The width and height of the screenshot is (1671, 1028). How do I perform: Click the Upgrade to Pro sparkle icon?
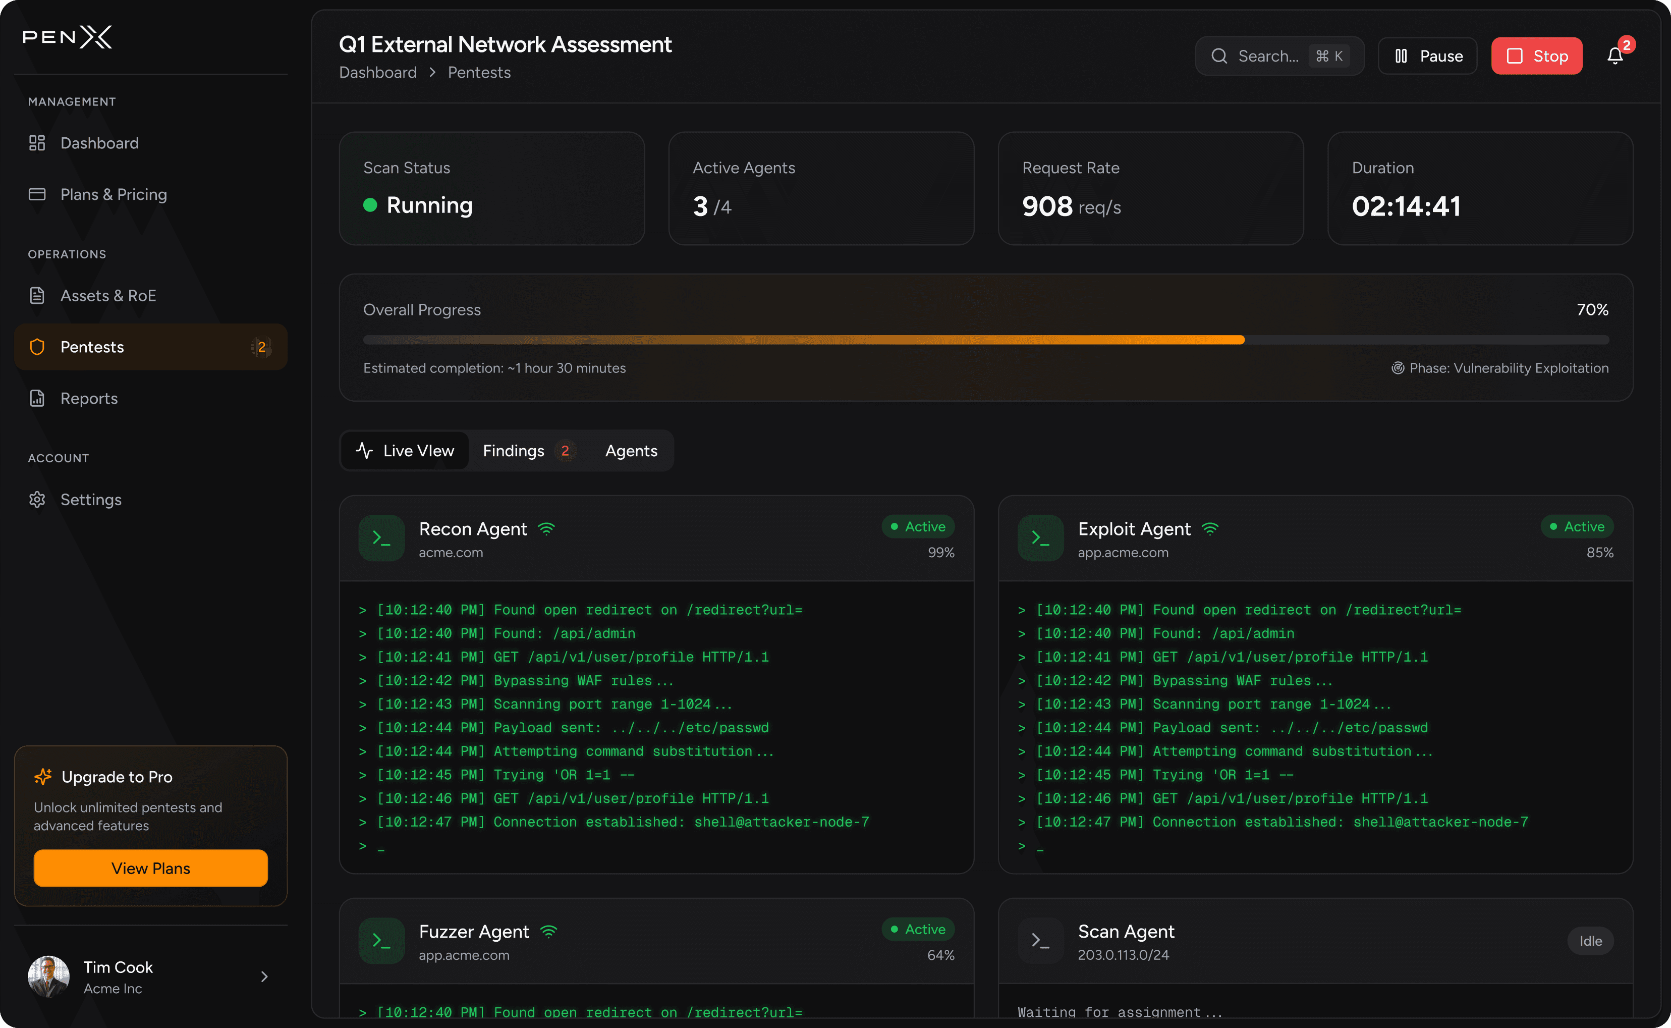tap(43, 777)
